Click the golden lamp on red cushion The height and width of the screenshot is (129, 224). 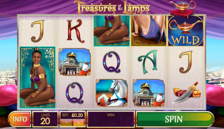pos(182,9)
